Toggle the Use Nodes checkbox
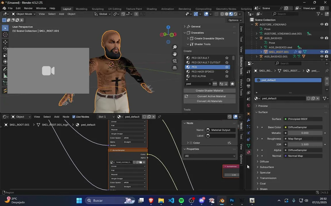Viewport: 331px width, 206px height. point(74,117)
